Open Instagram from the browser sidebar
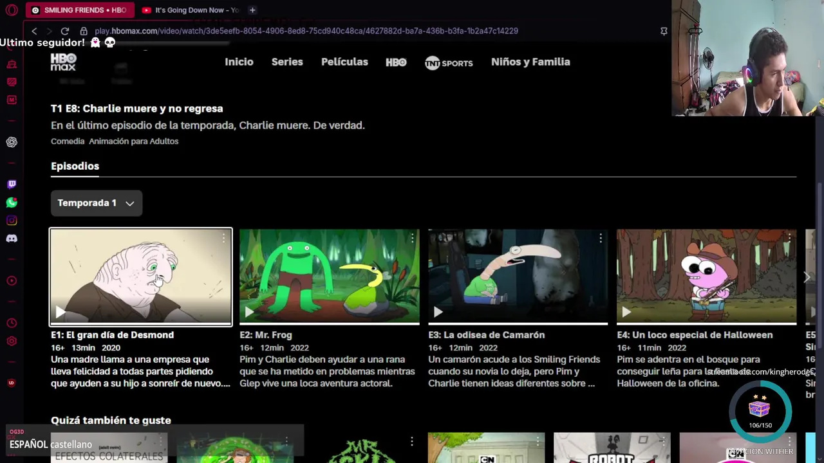 [x=12, y=221]
